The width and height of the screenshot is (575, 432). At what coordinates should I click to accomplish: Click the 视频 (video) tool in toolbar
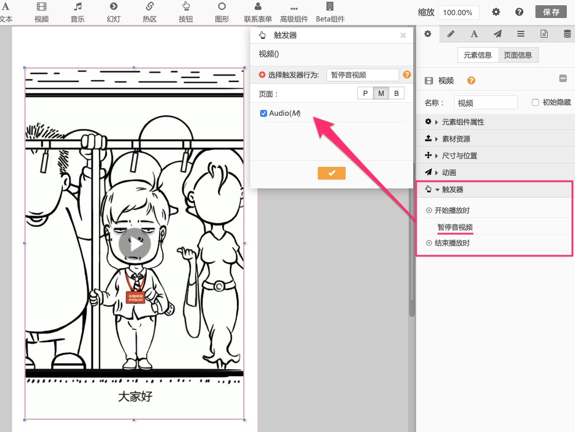point(41,12)
